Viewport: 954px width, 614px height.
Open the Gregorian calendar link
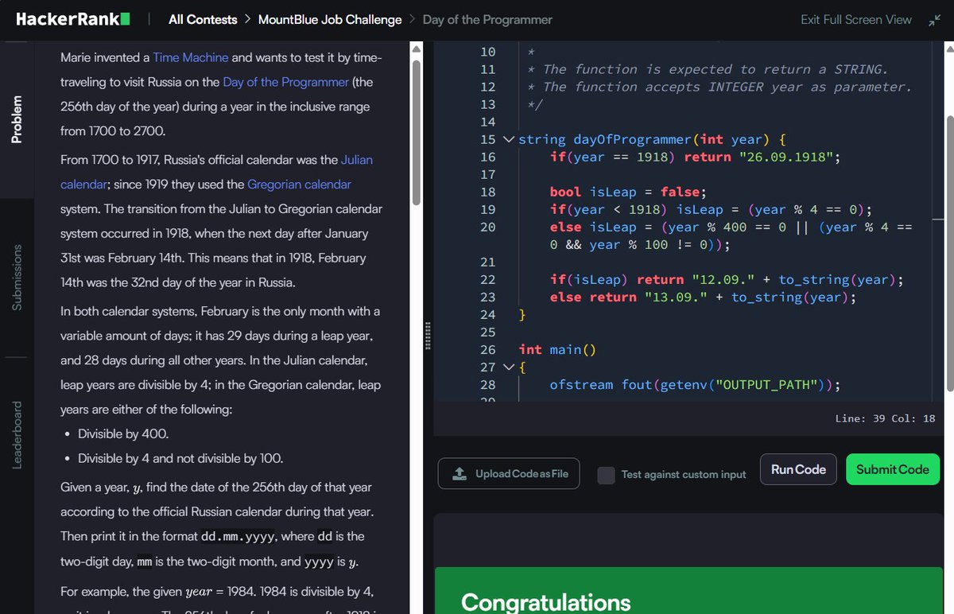pos(299,185)
